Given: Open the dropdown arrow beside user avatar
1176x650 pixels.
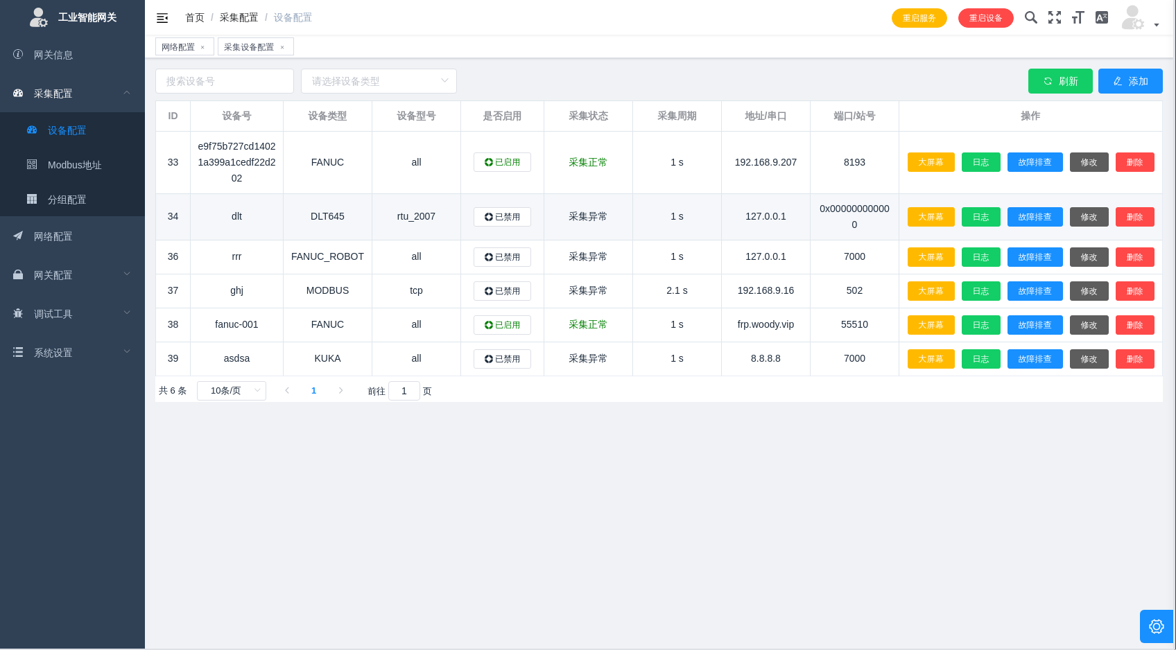Looking at the screenshot, I should [x=1157, y=25].
